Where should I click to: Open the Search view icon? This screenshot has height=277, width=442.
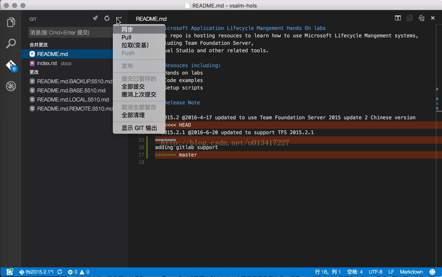[x=11, y=43]
